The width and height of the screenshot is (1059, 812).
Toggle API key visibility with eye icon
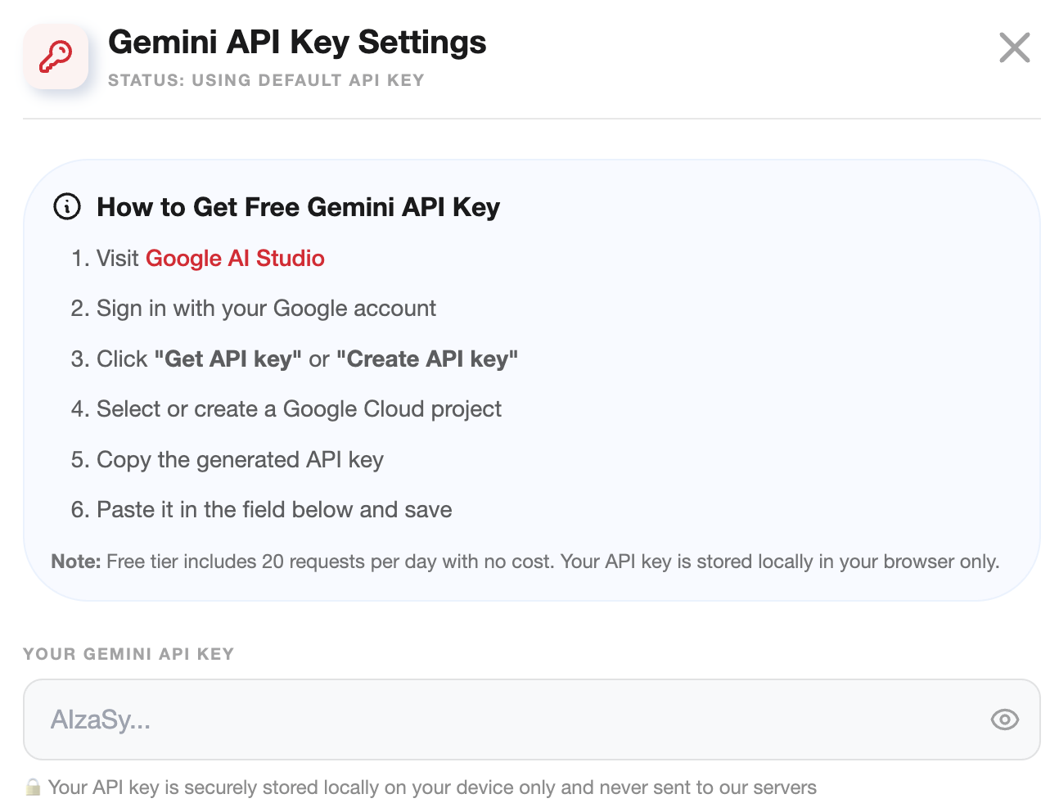click(1004, 720)
